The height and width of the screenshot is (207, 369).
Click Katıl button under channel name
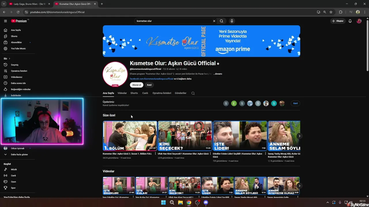coord(149,85)
